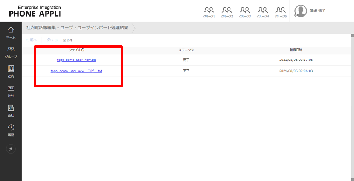Click the user profile avatar
This screenshot has width=354, height=181.
301,11
